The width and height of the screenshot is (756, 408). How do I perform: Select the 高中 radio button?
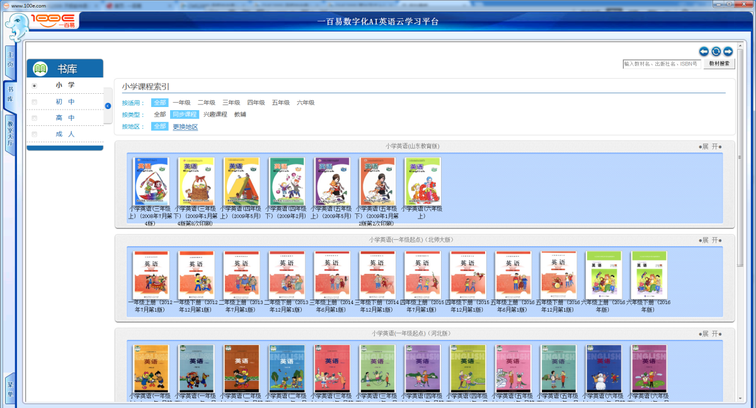coord(35,118)
